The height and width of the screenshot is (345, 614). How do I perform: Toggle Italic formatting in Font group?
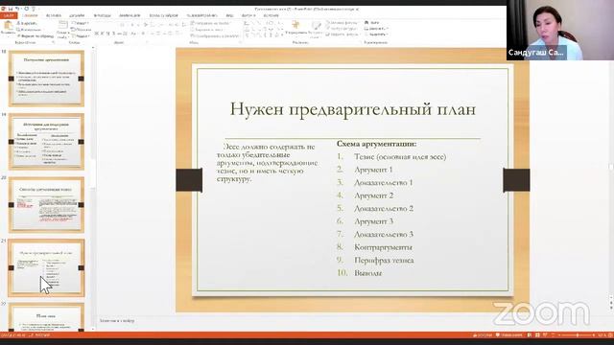pyautogui.click(x=103, y=34)
